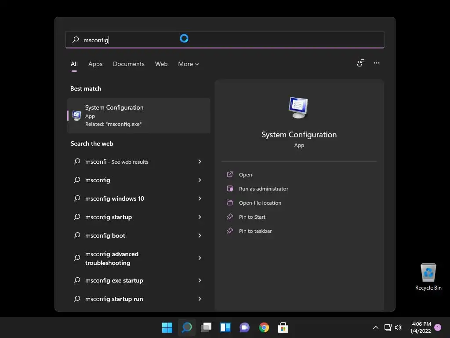Expand arrow for 'msconfig advanced troubleshooting'
The image size is (450, 338).
click(x=200, y=258)
